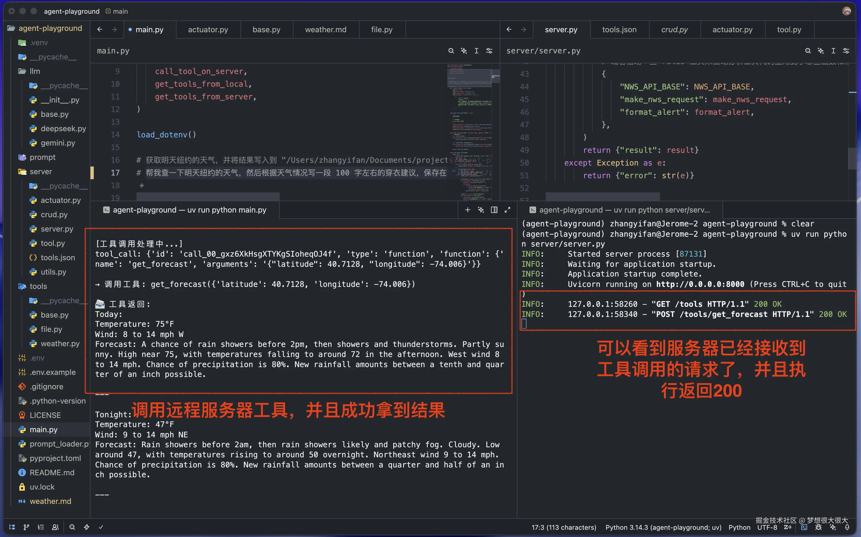Image resolution: width=861 pixels, height=537 pixels.
Task: Switch to the weather.md tab
Action: [325, 29]
